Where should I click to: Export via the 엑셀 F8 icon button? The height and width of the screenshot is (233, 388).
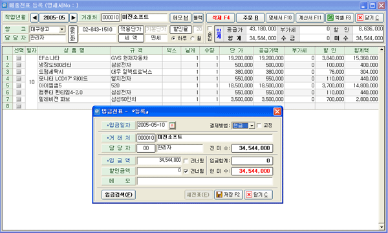[339, 17]
